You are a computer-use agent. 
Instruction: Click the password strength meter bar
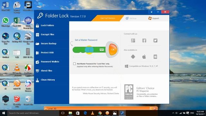83,57
